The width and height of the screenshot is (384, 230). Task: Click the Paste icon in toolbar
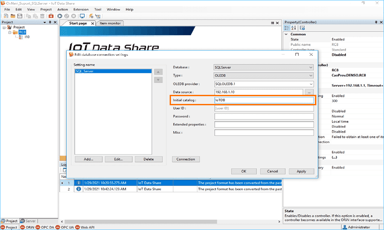point(35,16)
